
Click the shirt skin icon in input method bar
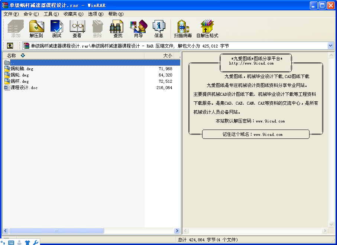tap(27, 242)
